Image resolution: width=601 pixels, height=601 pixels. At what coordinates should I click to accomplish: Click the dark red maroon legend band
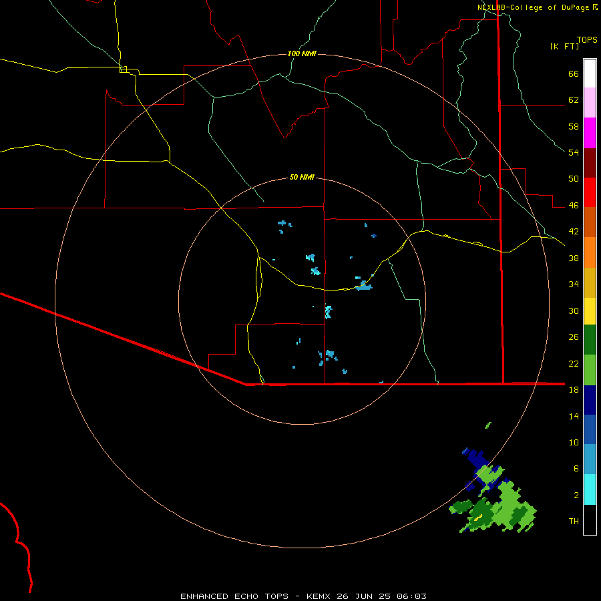coord(590,162)
